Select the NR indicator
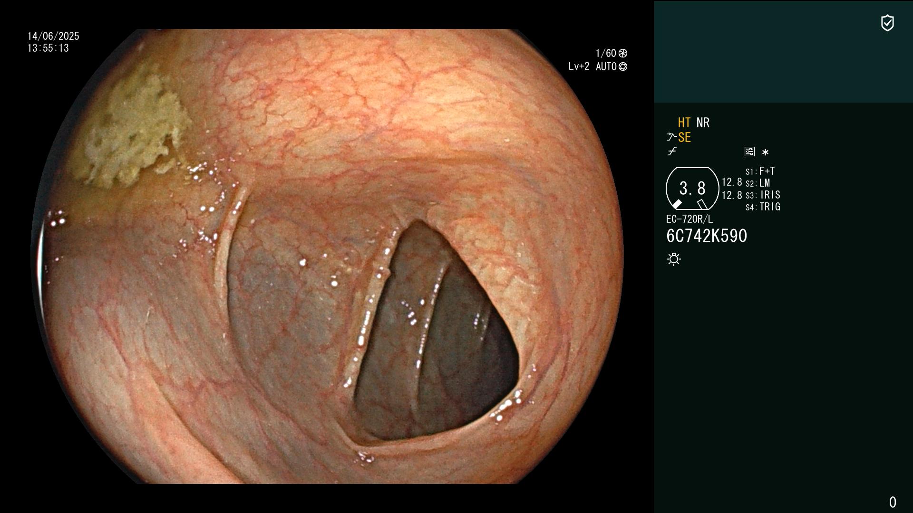 point(703,123)
